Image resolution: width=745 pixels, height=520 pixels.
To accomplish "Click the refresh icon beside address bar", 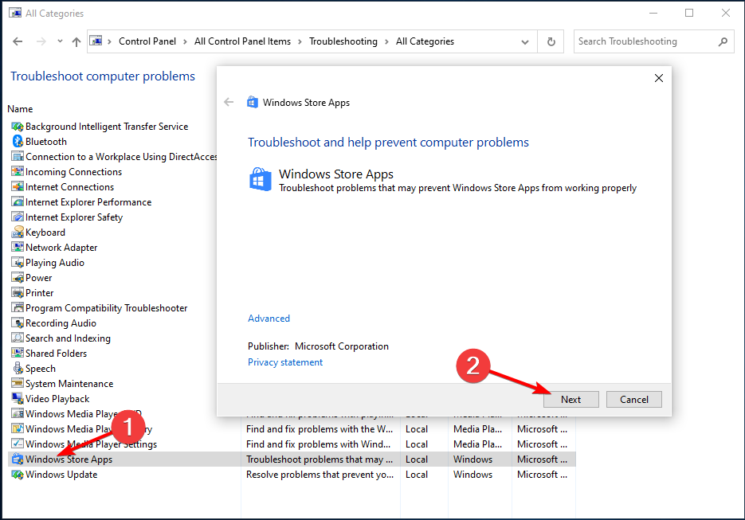I will pyautogui.click(x=551, y=41).
